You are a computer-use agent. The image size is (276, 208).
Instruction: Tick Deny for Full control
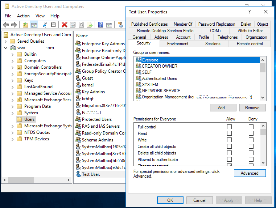point(251,127)
